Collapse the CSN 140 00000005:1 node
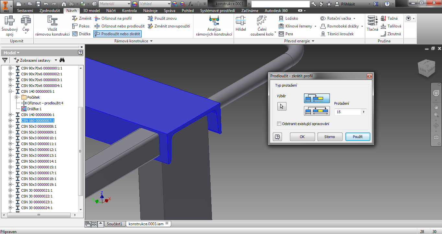442x234 pixels. coord(10,91)
